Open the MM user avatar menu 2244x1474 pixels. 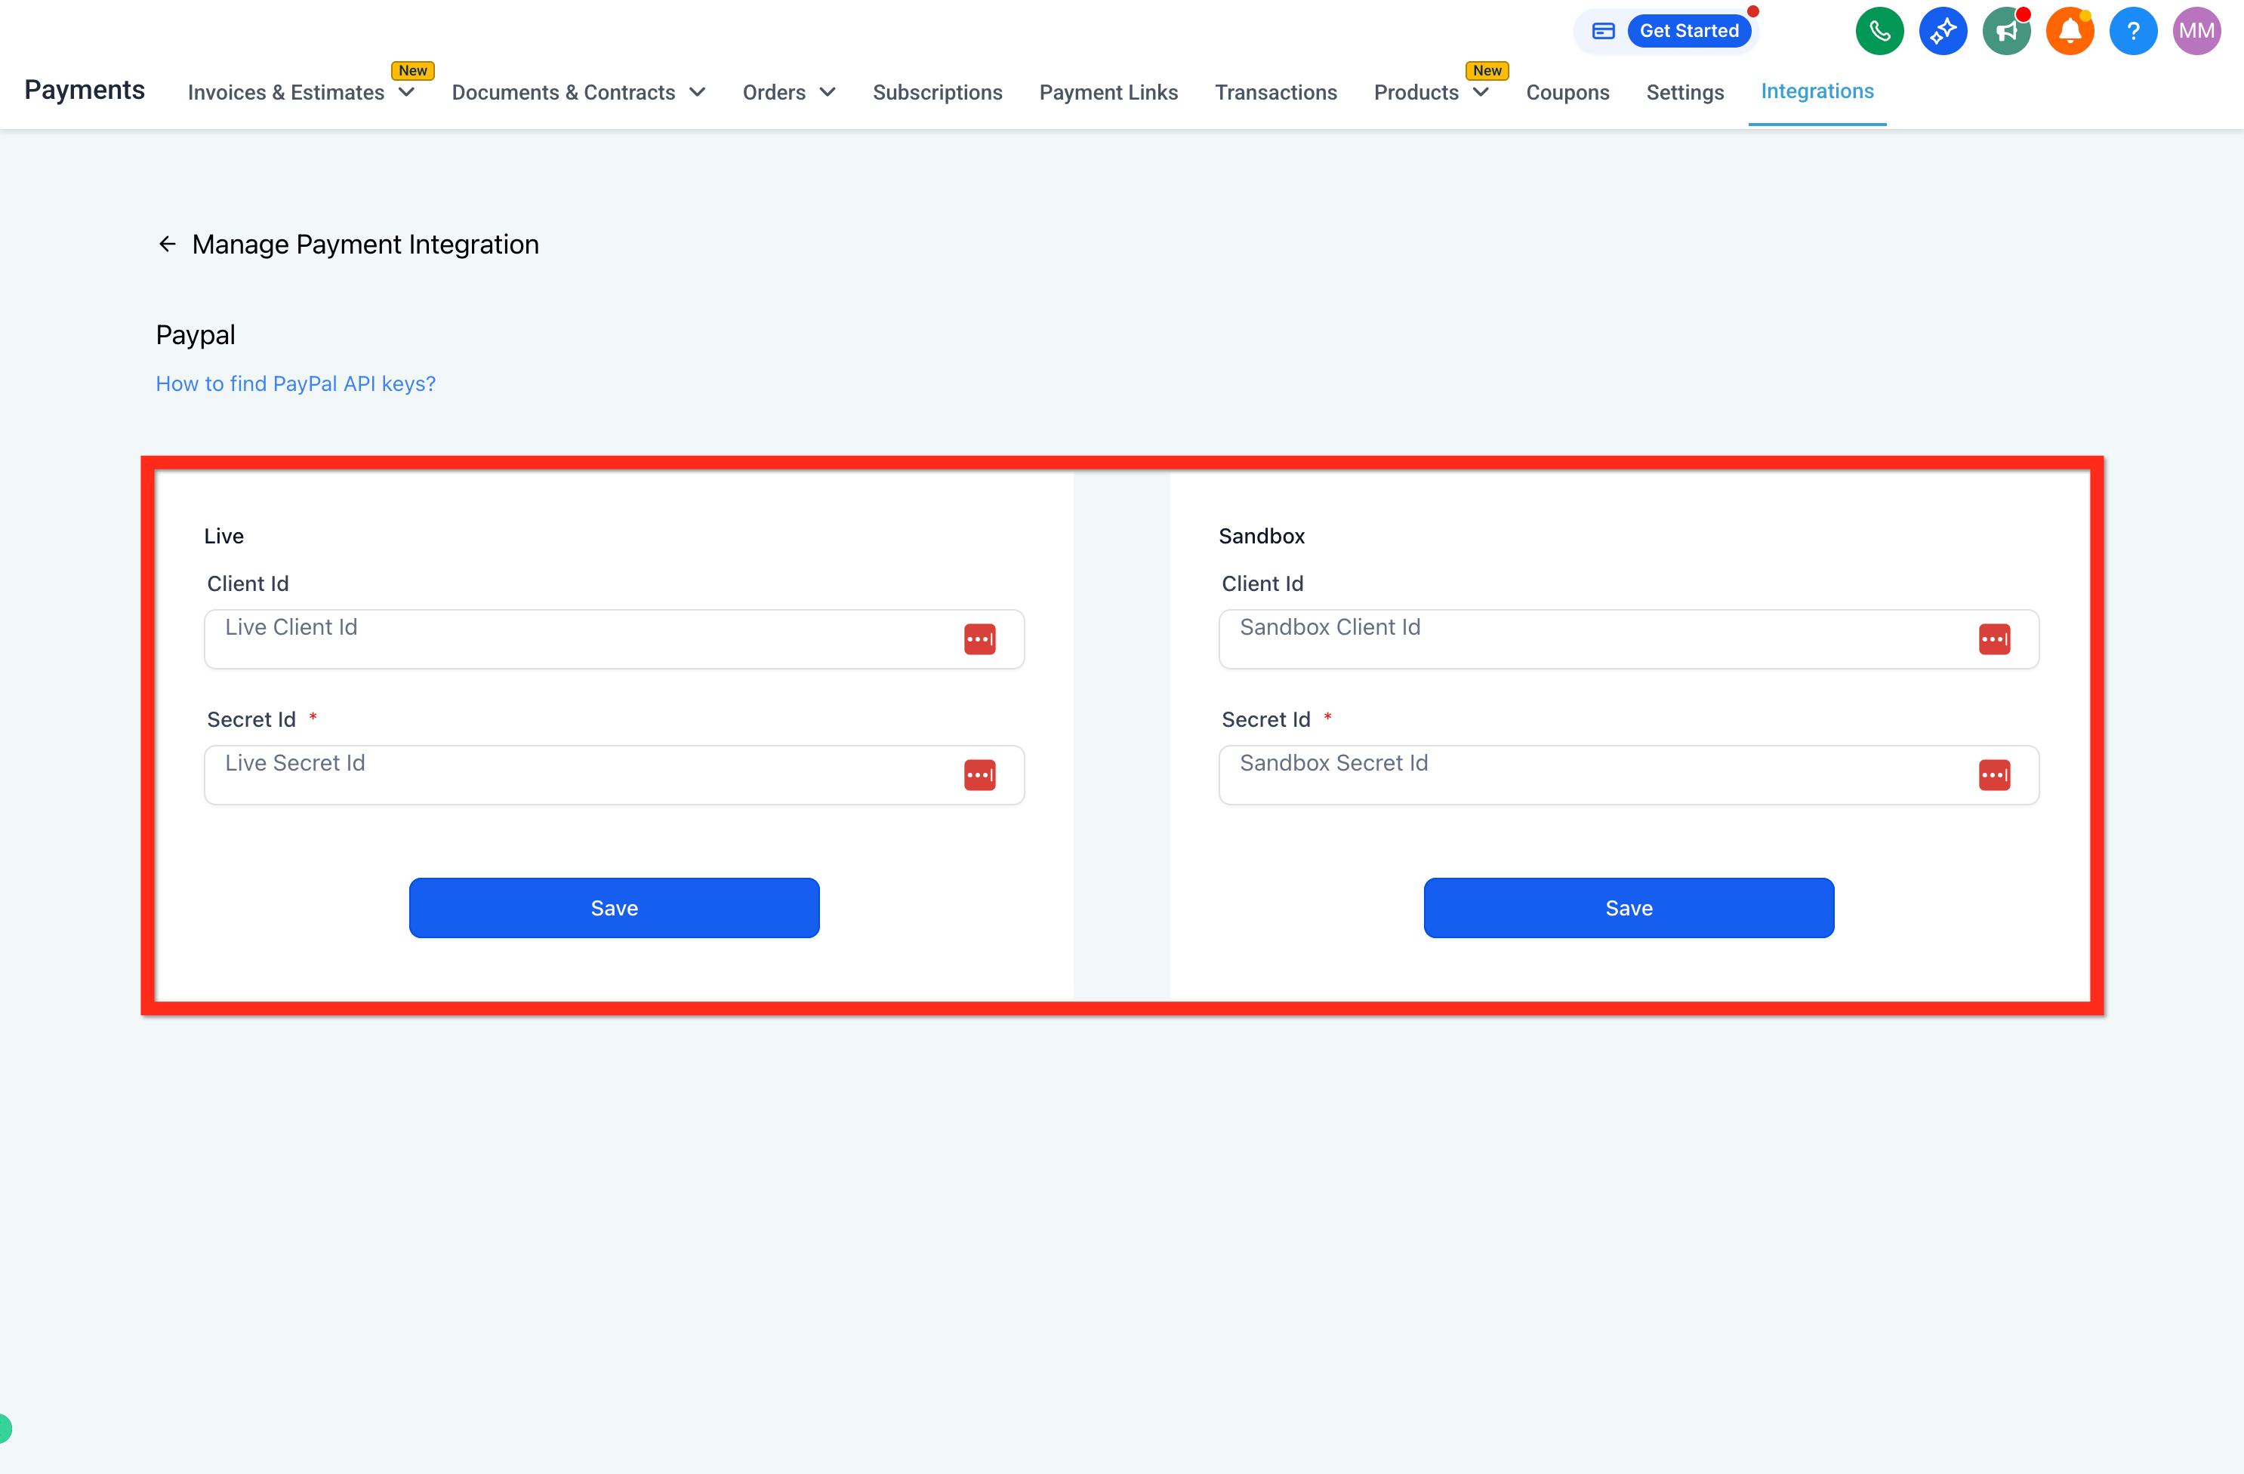point(2196,31)
